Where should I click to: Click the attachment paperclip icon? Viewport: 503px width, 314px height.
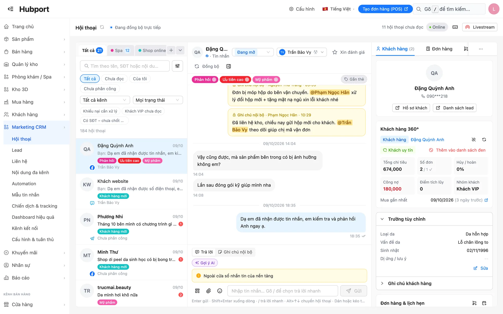(209, 291)
